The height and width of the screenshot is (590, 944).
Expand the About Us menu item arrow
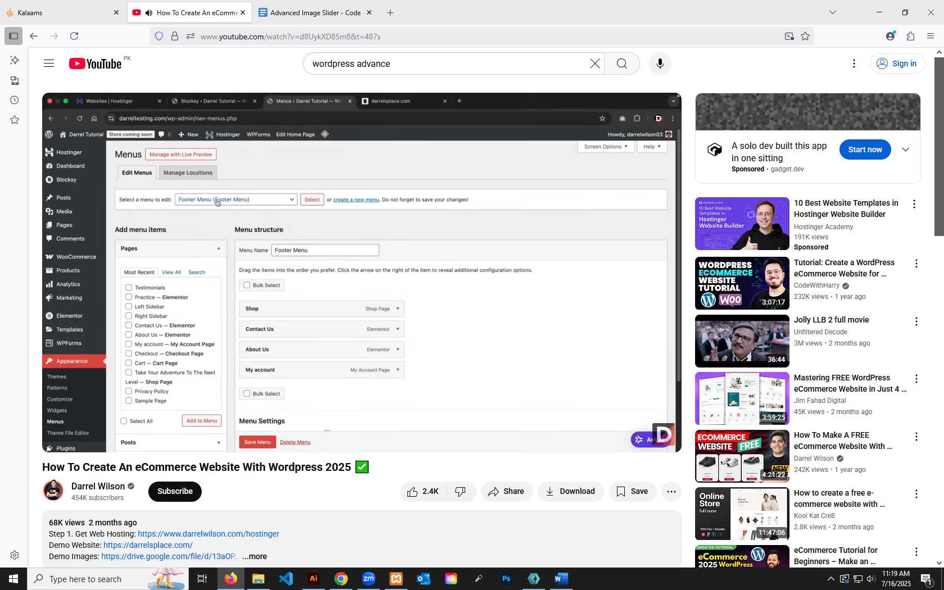(398, 350)
